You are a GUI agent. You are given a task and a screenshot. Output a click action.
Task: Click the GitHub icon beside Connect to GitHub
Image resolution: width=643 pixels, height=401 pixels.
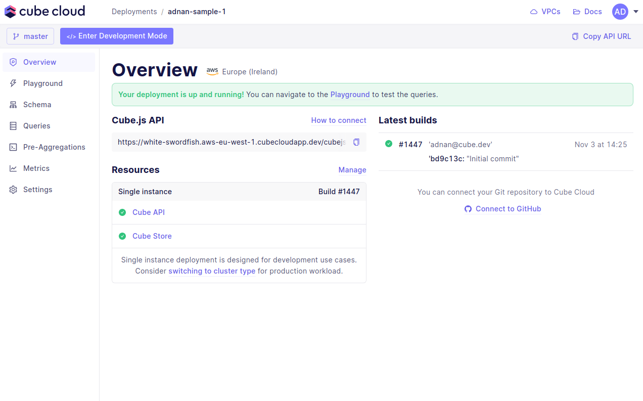pos(468,209)
